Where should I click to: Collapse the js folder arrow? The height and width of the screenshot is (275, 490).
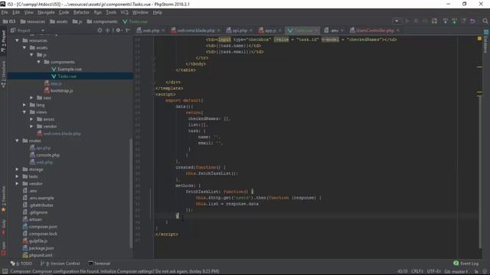click(x=31, y=55)
